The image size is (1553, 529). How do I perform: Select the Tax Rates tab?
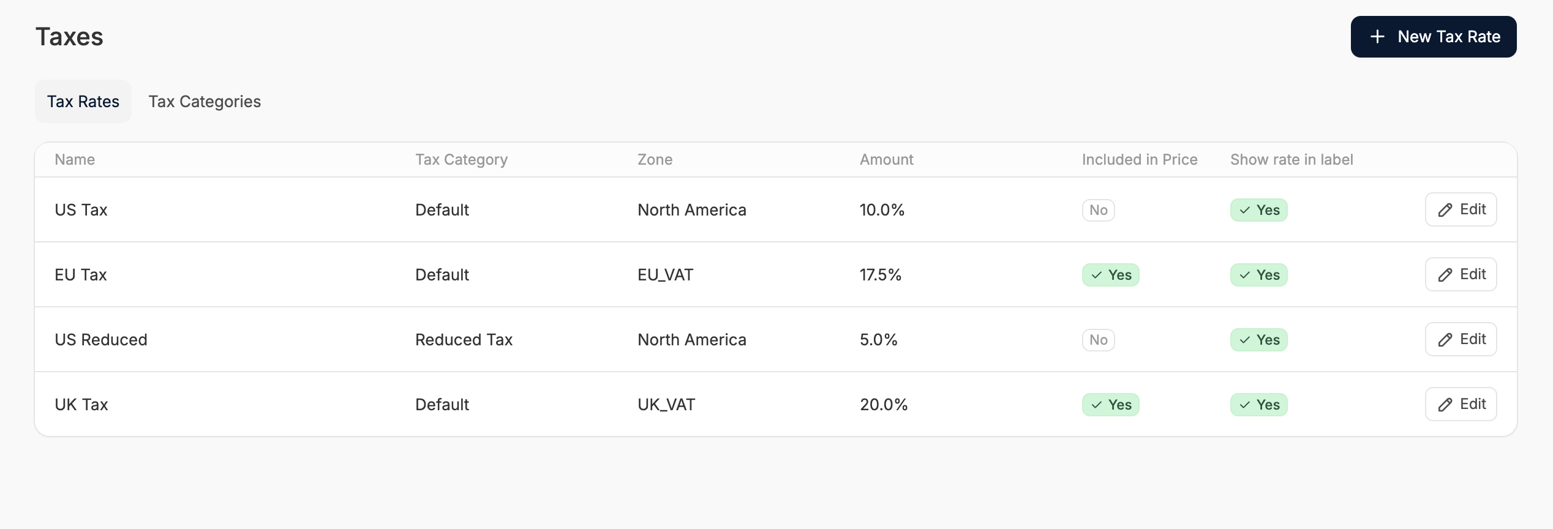pyautogui.click(x=83, y=102)
